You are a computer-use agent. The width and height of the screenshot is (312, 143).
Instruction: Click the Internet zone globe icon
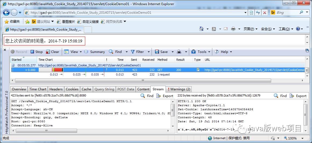pos(210,138)
